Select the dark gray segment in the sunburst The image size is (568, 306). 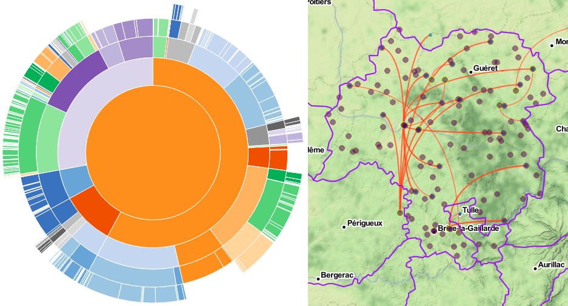257,136
